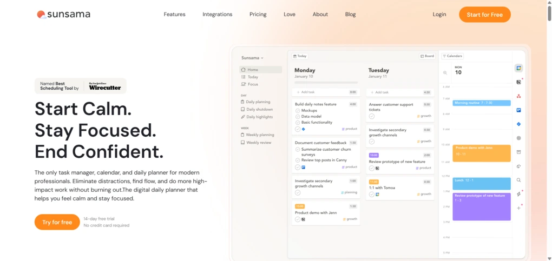Expand the Sunsama workspace dropdown
This screenshot has width=552, height=261.
(252, 58)
